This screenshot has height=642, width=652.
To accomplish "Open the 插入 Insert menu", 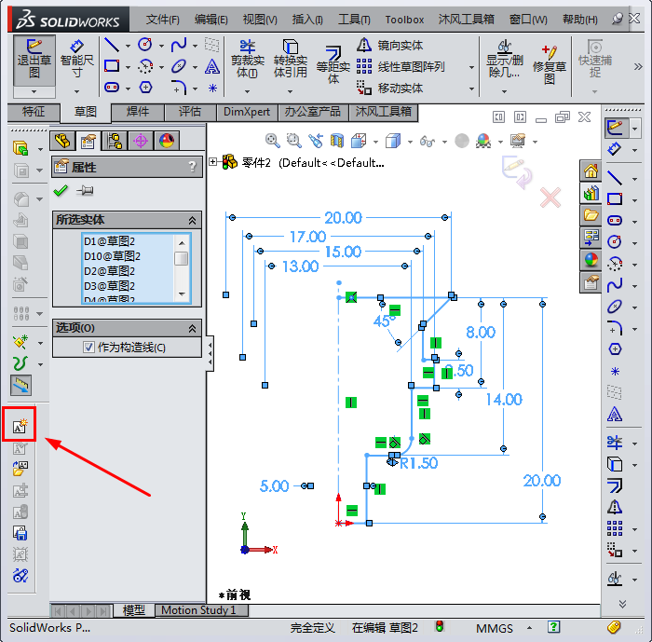I will (x=307, y=19).
